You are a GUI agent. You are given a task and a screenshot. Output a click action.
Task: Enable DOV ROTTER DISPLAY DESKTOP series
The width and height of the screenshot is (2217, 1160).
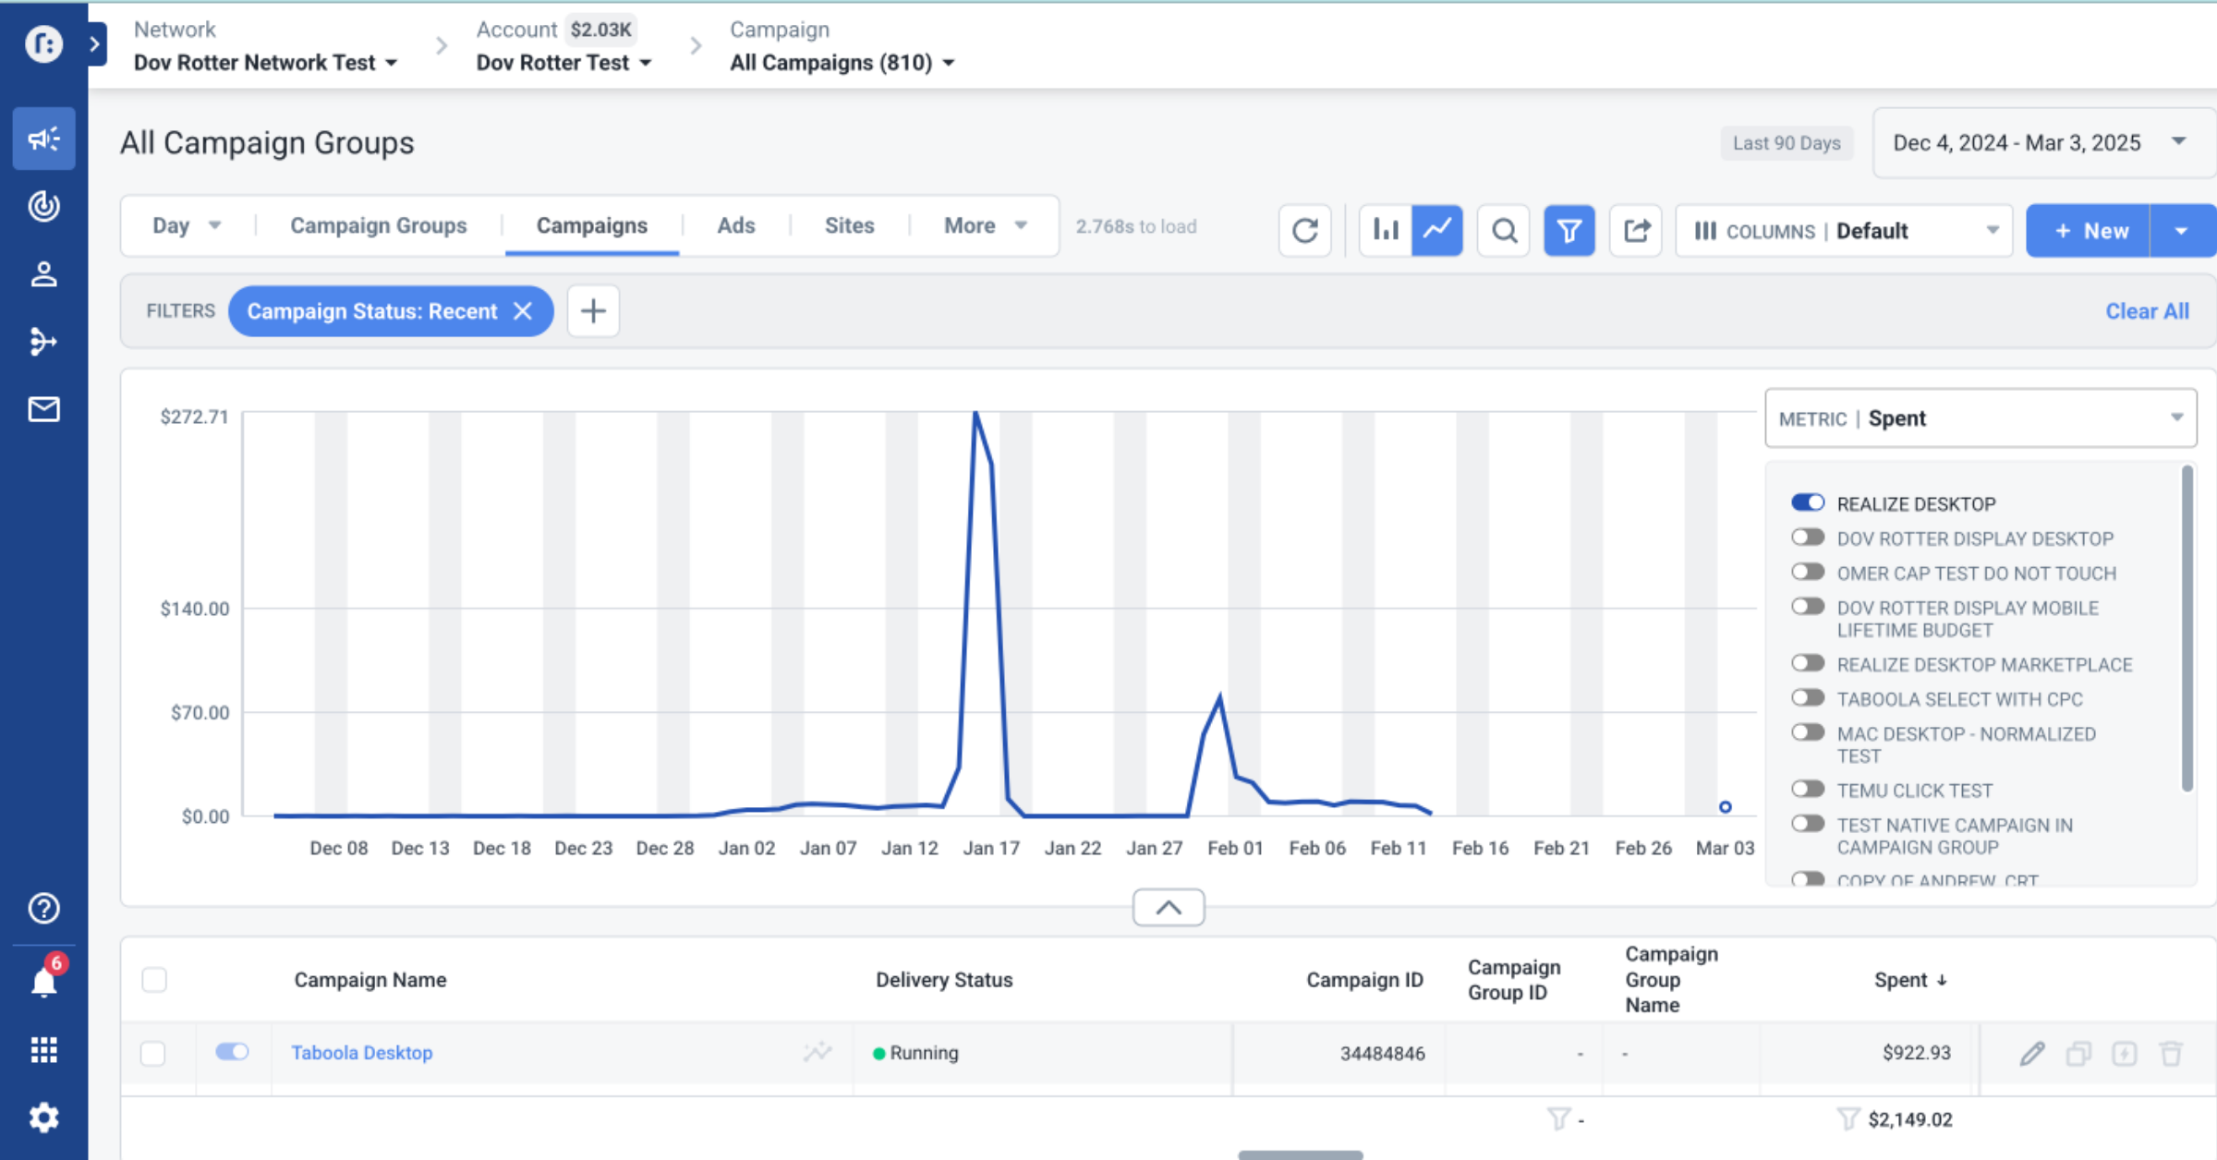point(1808,538)
